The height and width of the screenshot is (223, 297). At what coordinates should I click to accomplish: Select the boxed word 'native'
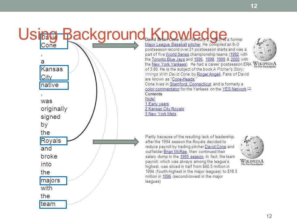[x=54, y=85]
